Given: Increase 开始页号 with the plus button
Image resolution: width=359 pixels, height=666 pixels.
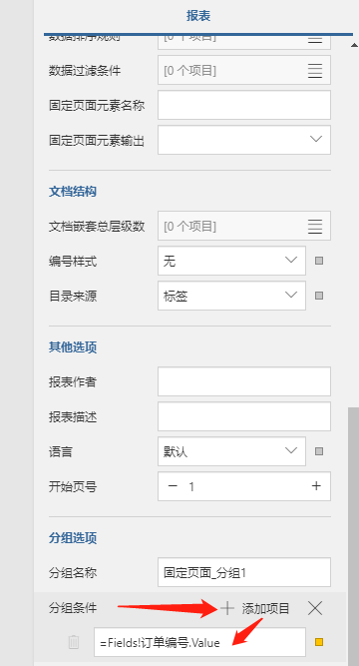Looking at the screenshot, I should 316,486.
